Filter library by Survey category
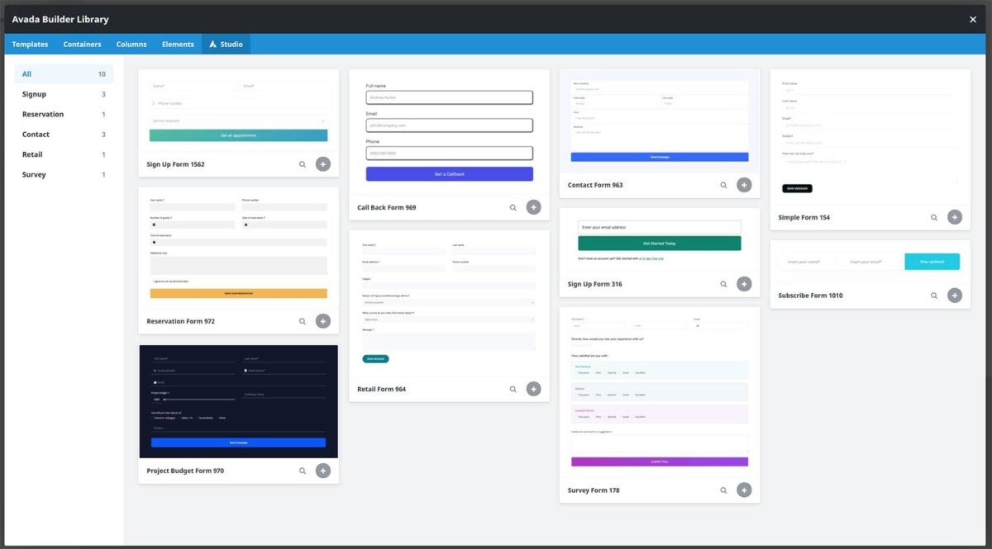Viewport: 992px width, 549px height. 32,174
